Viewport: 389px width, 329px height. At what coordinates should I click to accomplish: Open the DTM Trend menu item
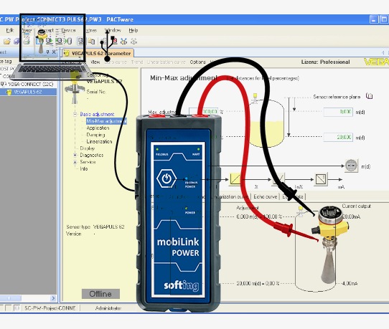point(137,62)
